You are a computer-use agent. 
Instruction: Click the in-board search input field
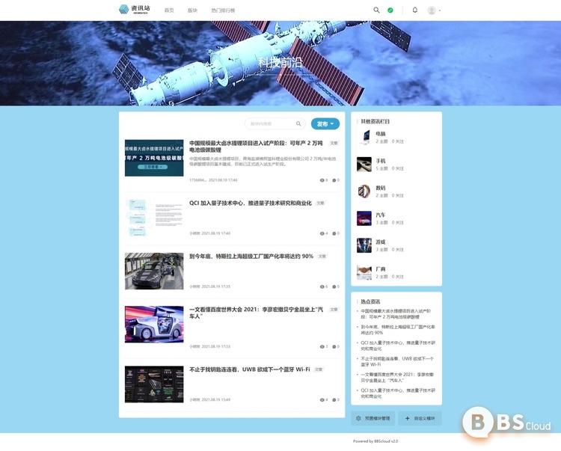(275, 123)
